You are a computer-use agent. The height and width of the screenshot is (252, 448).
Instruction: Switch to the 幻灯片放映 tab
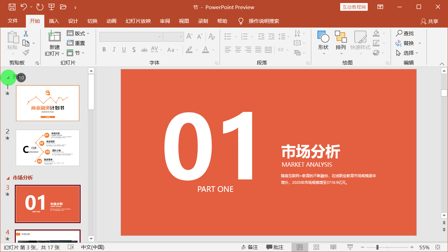138,21
